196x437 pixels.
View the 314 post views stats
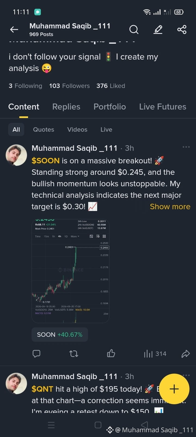pyautogui.click(x=155, y=354)
